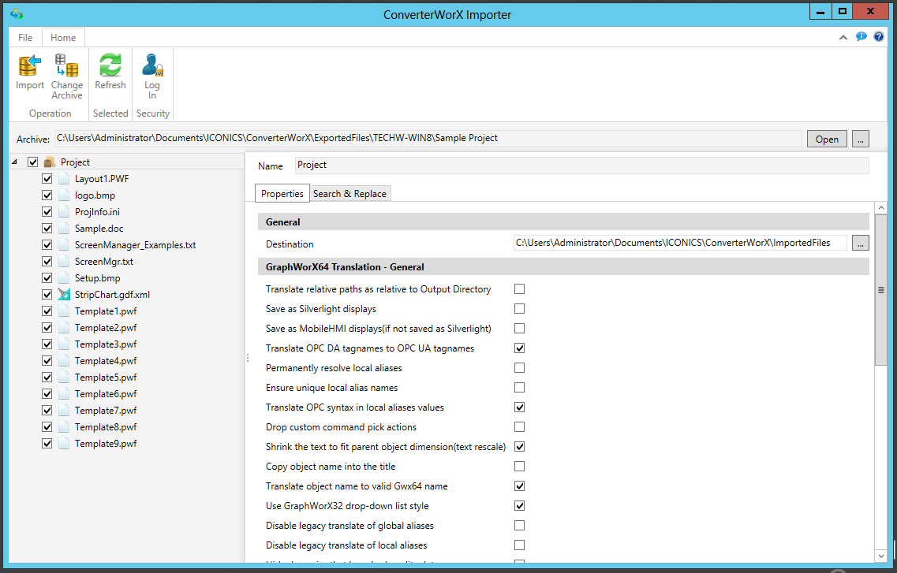The height and width of the screenshot is (573, 897).
Task: Enable Save as Silverlight displays checkbox
Action: tap(519, 309)
